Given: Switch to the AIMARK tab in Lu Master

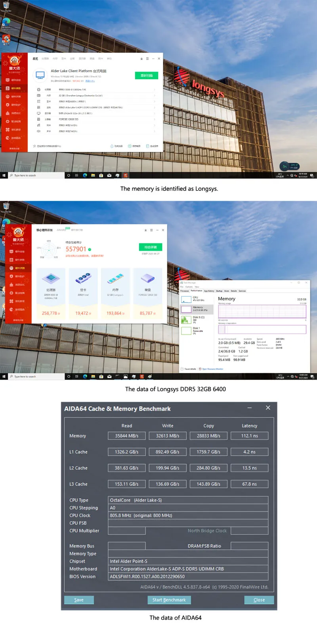Looking at the screenshot, I should point(61,230).
